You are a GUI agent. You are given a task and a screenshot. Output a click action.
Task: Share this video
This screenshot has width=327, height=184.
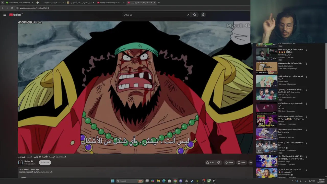pyautogui.click(x=229, y=162)
